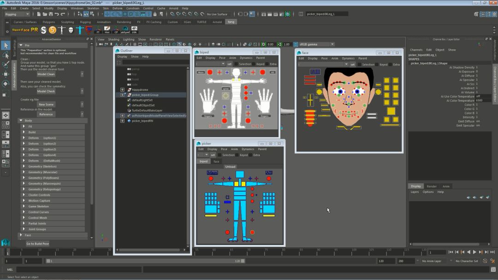Screen dimensions: 498x280
Task: Check the Extra box in picker window
Action: point(250,155)
